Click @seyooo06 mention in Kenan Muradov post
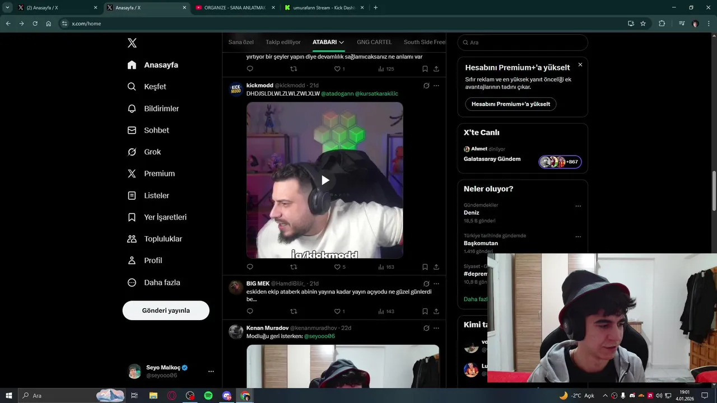Viewport: 717px width, 403px height. click(x=319, y=336)
